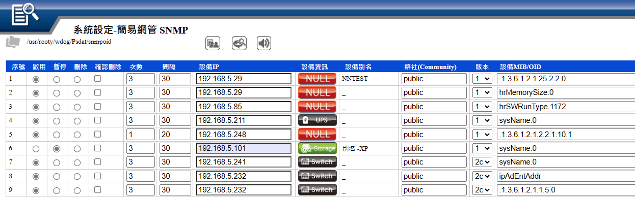Viewport: 635px width, 197px height.
Task: Tick confirm-delete checkbox in row 1
Action: click(97, 79)
